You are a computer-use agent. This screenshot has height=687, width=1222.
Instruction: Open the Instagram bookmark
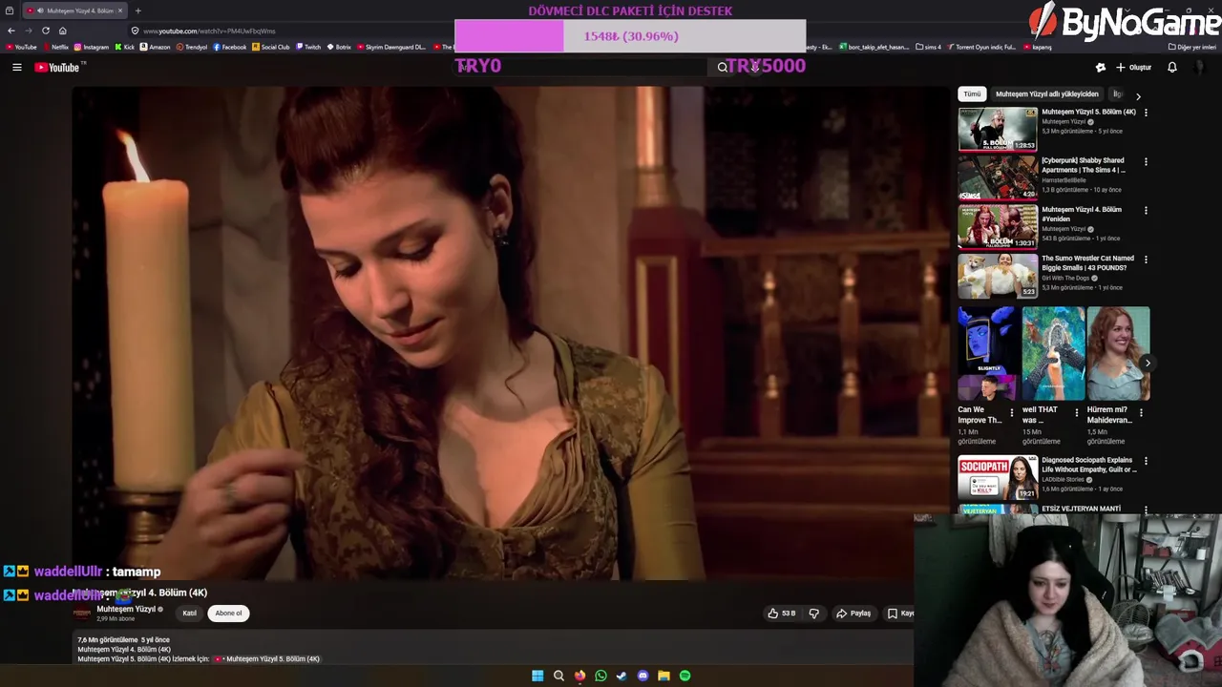click(92, 47)
